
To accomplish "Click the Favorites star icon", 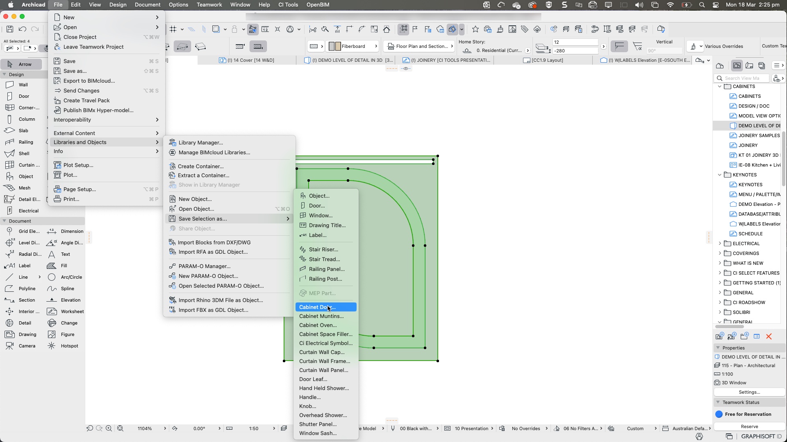I will pos(475,29).
